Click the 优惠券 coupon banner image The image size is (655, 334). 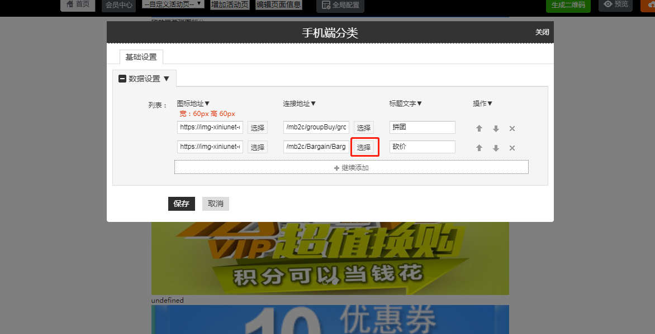pos(330,320)
